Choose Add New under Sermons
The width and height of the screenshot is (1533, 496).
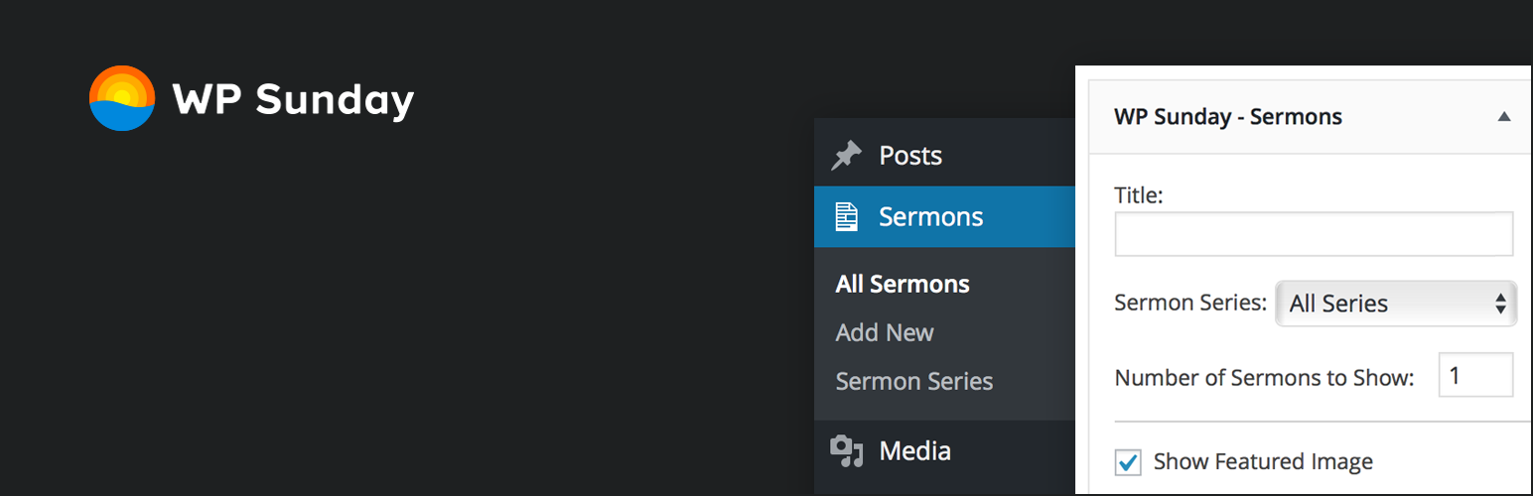click(x=885, y=332)
